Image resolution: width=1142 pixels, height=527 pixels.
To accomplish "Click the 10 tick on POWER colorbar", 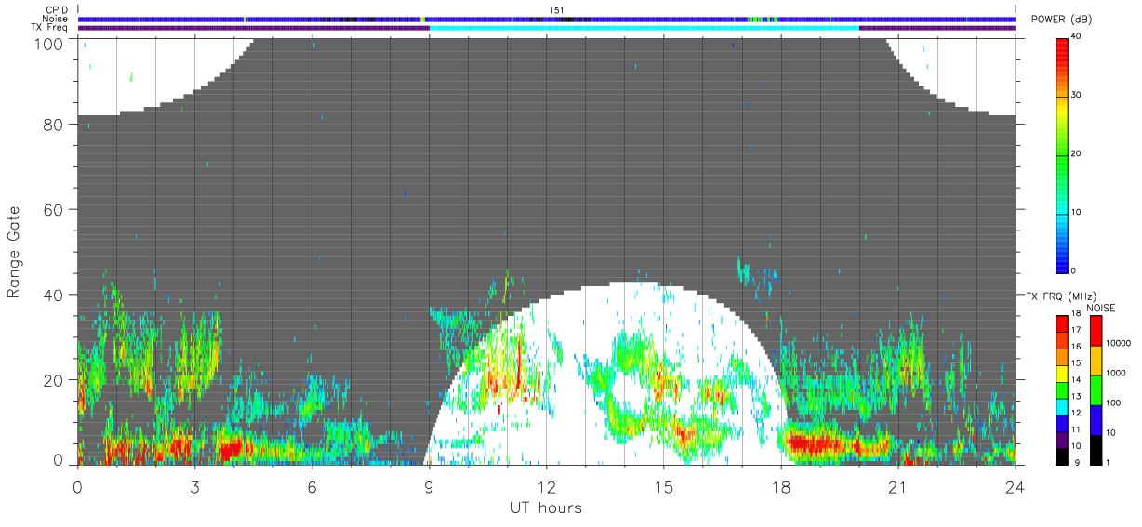I will click(1076, 212).
